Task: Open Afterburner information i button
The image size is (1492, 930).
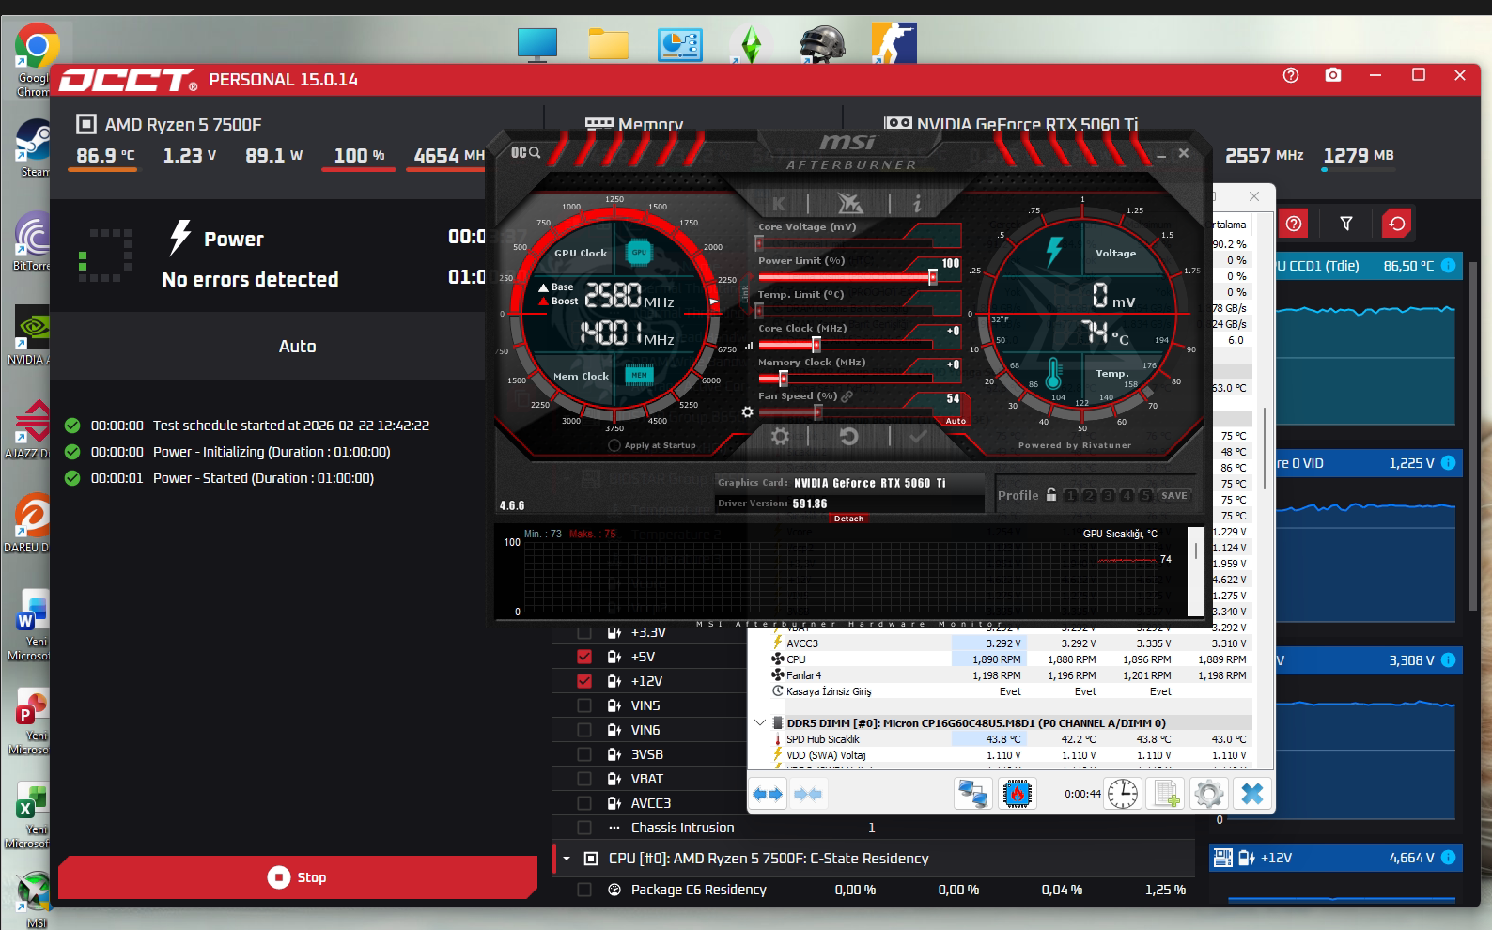Action: tap(917, 203)
